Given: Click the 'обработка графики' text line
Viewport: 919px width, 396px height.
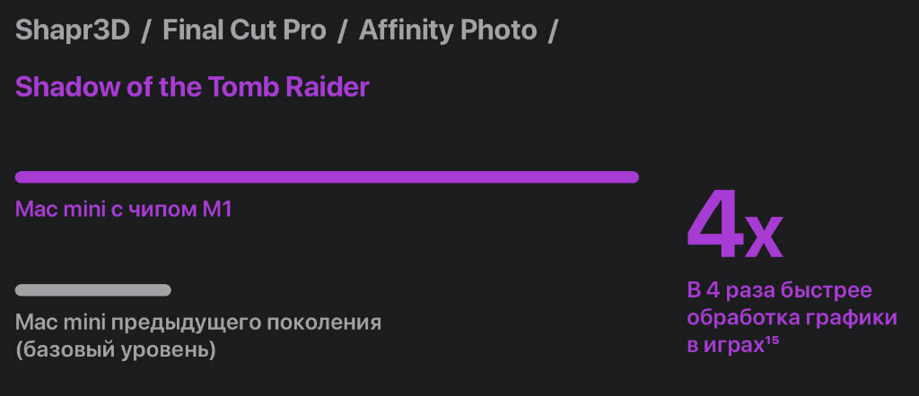Looking at the screenshot, I should tap(792, 318).
